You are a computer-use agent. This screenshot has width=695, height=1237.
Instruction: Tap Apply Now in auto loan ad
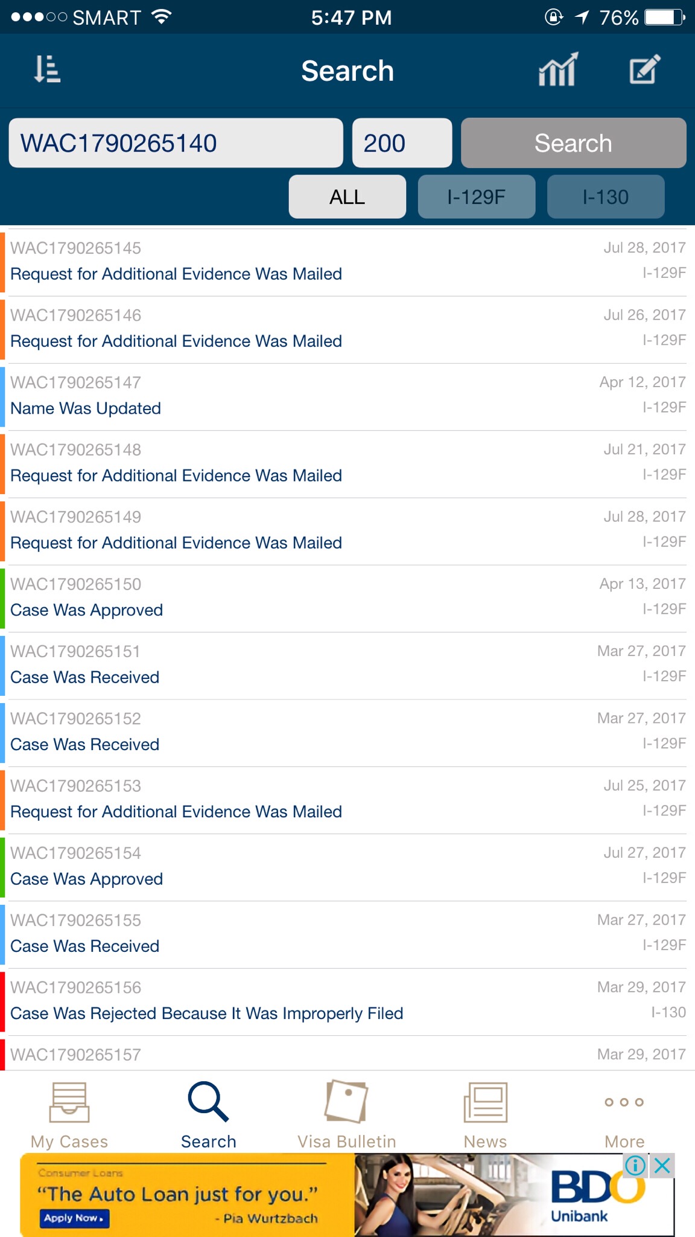click(74, 1218)
